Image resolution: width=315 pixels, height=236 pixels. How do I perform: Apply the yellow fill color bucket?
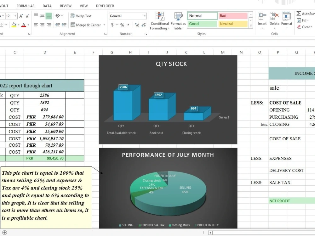click(x=14, y=25)
